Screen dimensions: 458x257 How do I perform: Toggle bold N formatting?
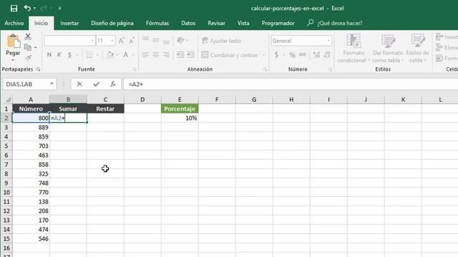[49, 55]
